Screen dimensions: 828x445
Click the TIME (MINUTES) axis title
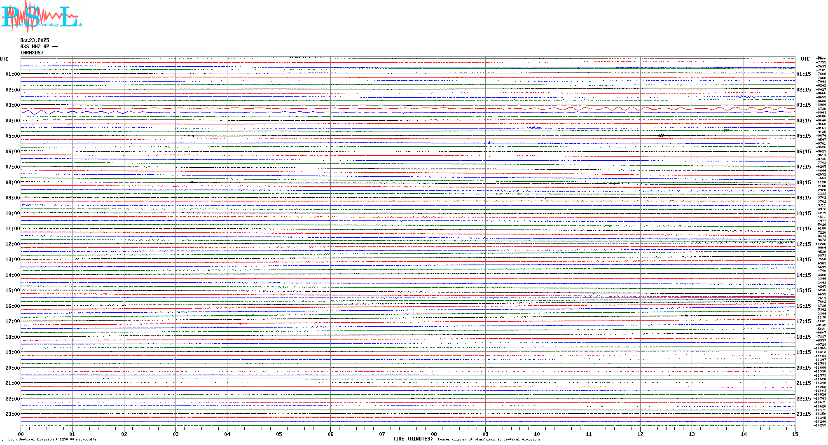coord(412,439)
